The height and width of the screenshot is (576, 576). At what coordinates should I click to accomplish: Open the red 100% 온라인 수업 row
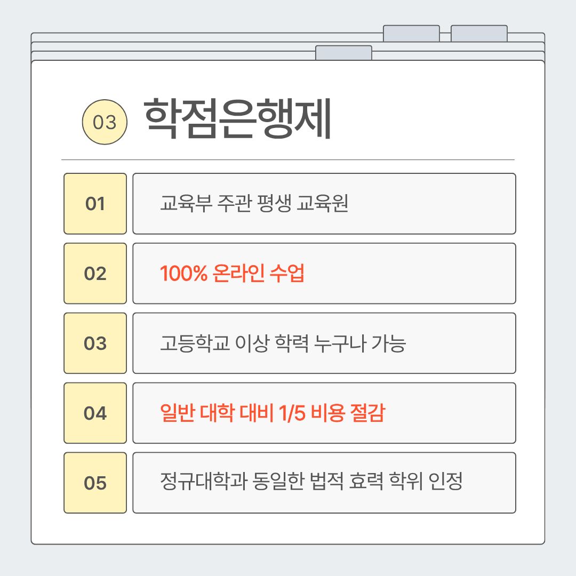tap(324, 274)
